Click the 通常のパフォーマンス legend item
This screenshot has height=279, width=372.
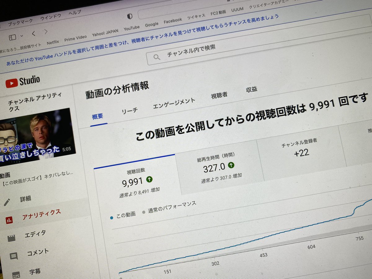(x=169, y=208)
